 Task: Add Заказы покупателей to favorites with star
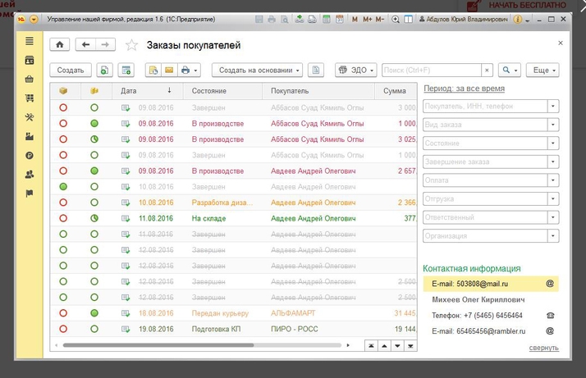pyautogui.click(x=131, y=45)
